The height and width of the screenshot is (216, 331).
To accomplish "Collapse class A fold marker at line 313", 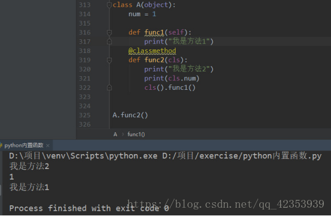I will 109,5.
